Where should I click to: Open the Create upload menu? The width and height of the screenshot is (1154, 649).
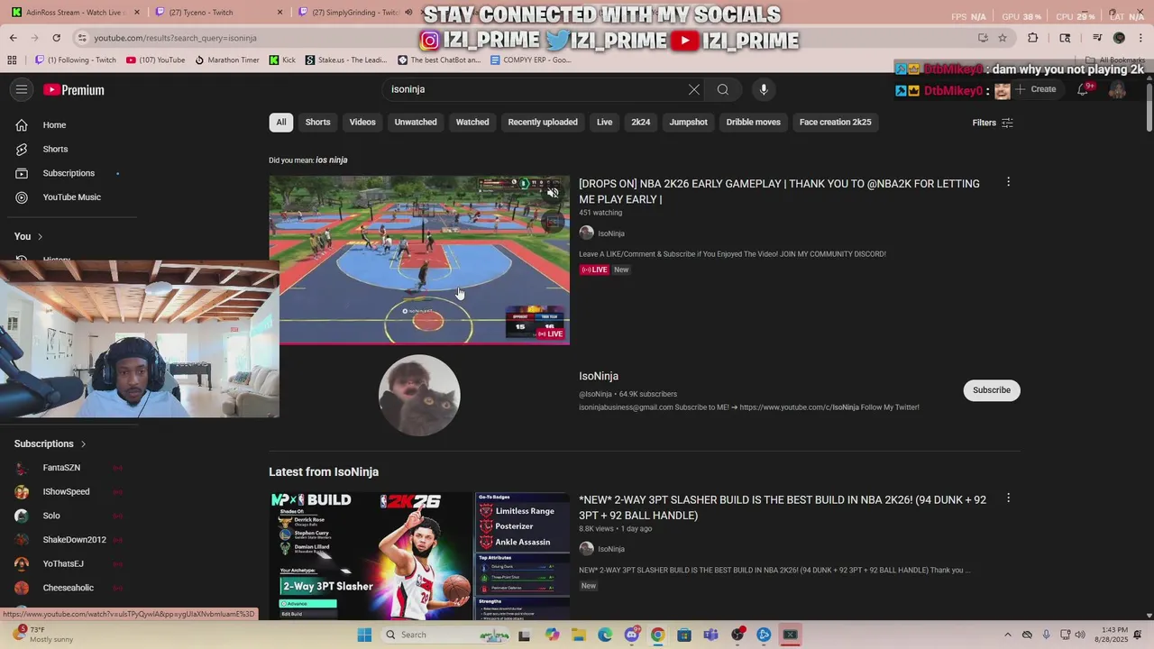[x=1035, y=89]
